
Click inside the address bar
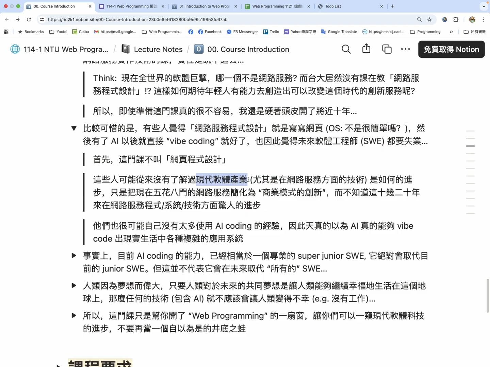[x=136, y=19]
